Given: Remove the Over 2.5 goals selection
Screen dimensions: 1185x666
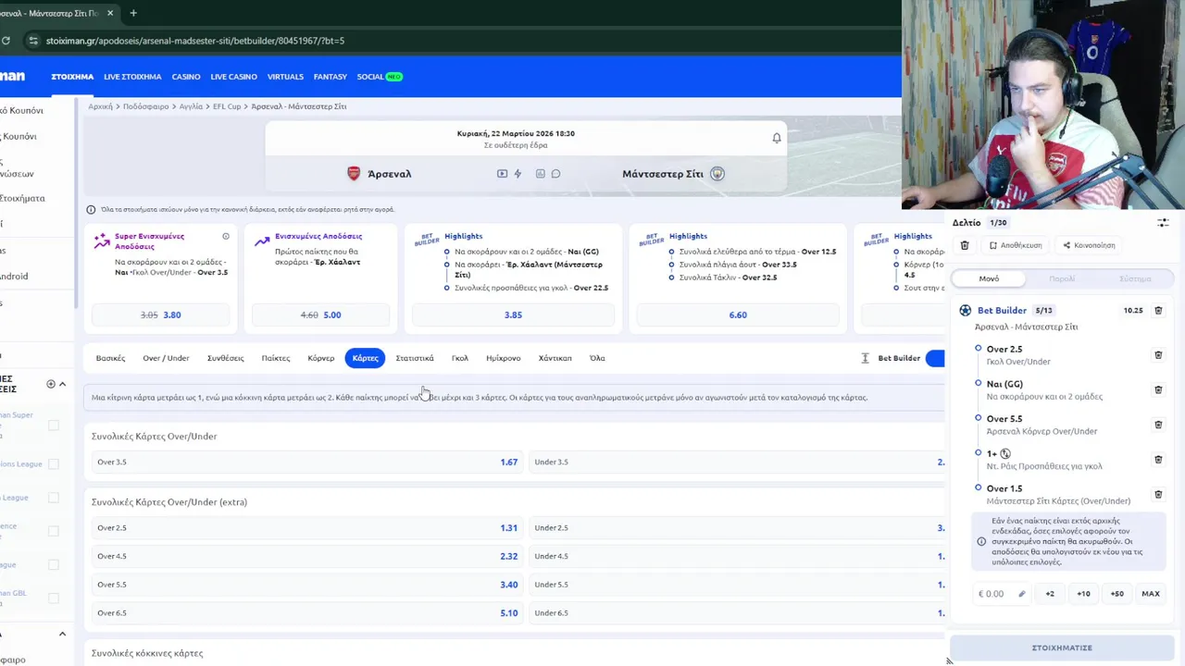Looking at the screenshot, I should 1158,355.
